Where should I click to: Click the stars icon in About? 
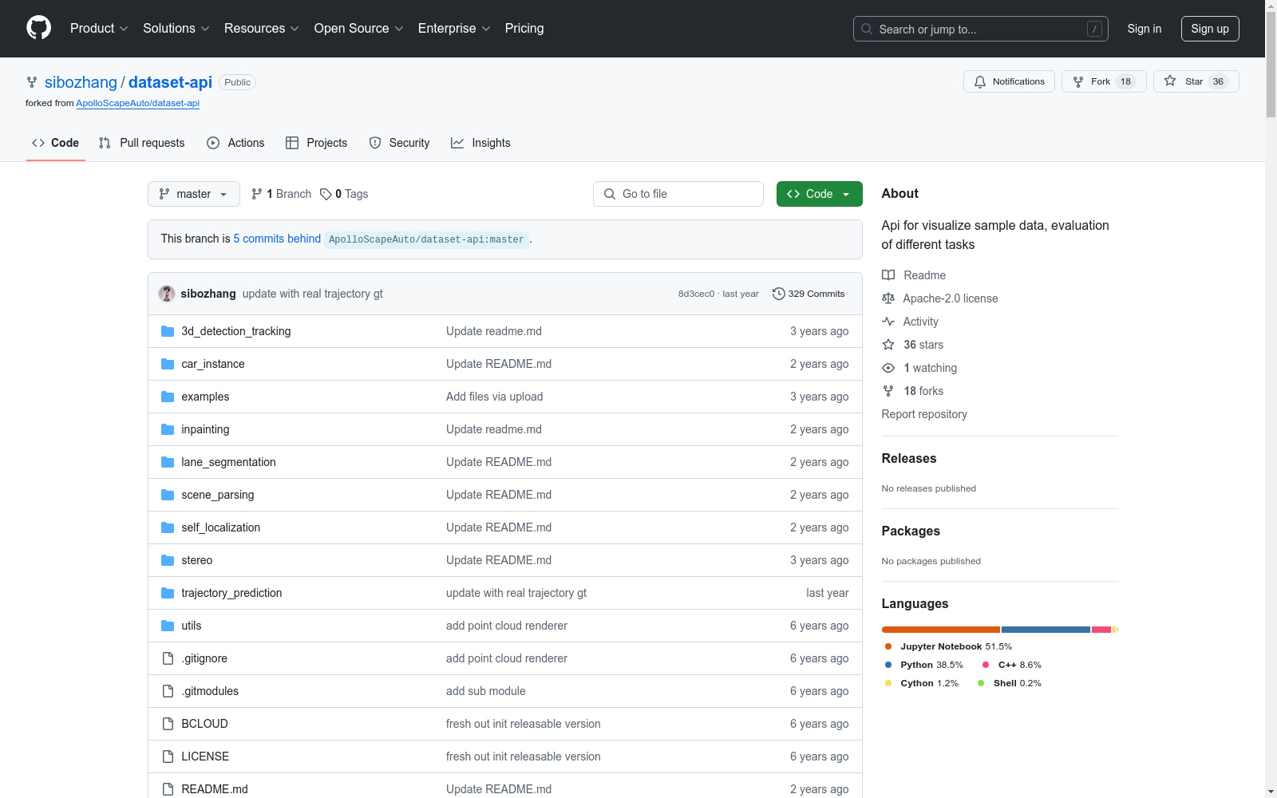coord(888,345)
